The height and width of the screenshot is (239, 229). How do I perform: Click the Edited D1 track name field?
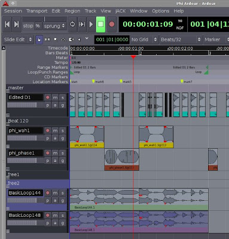click(25, 97)
